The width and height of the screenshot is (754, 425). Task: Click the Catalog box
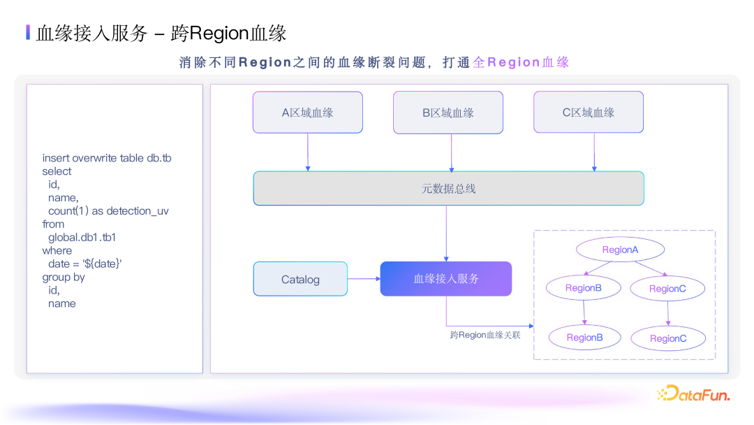pyautogui.click(x=300, y=279)
